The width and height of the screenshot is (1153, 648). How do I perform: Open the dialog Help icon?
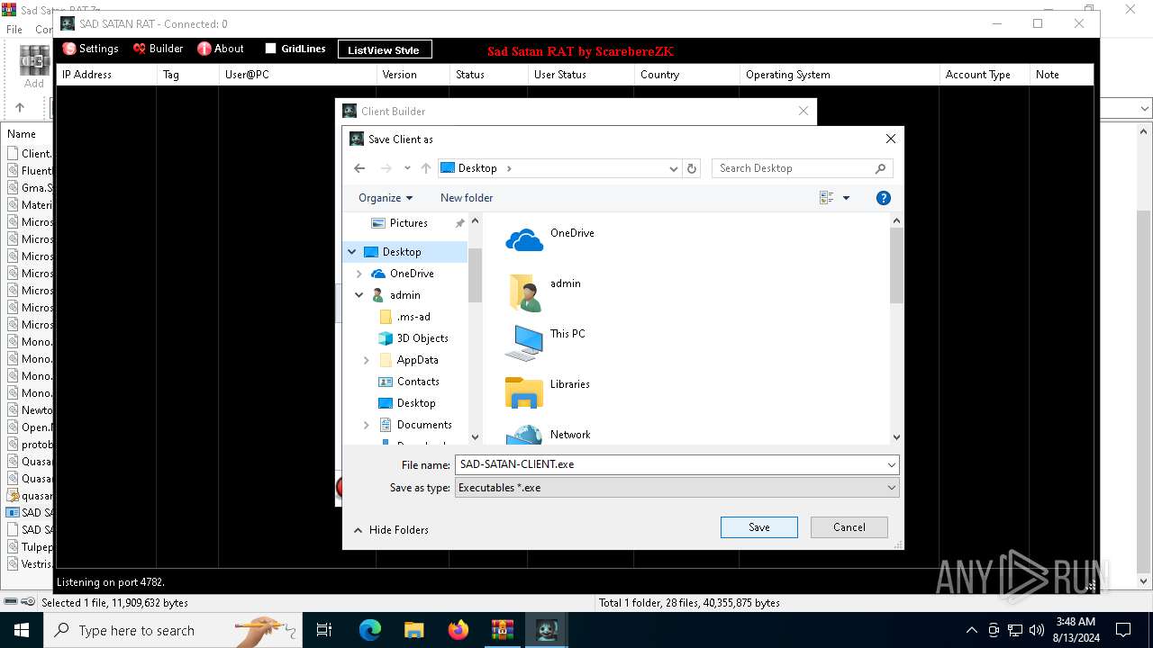tap(884, 198)
